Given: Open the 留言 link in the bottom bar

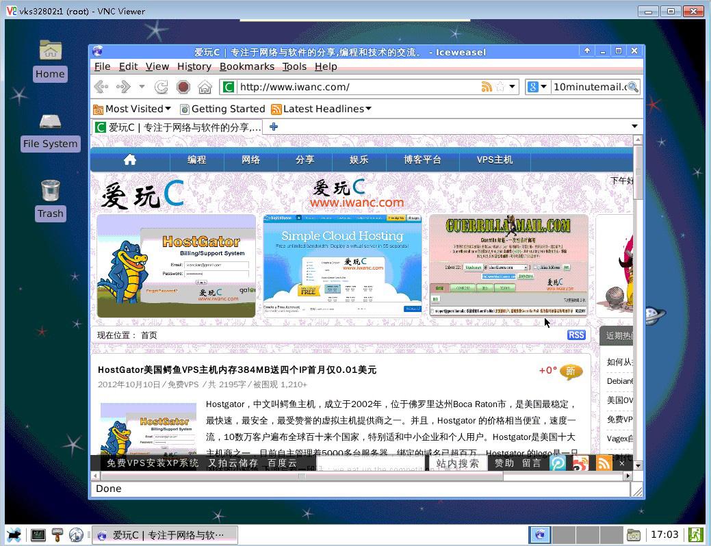Looking at the screenshot, I should point(532,463).
